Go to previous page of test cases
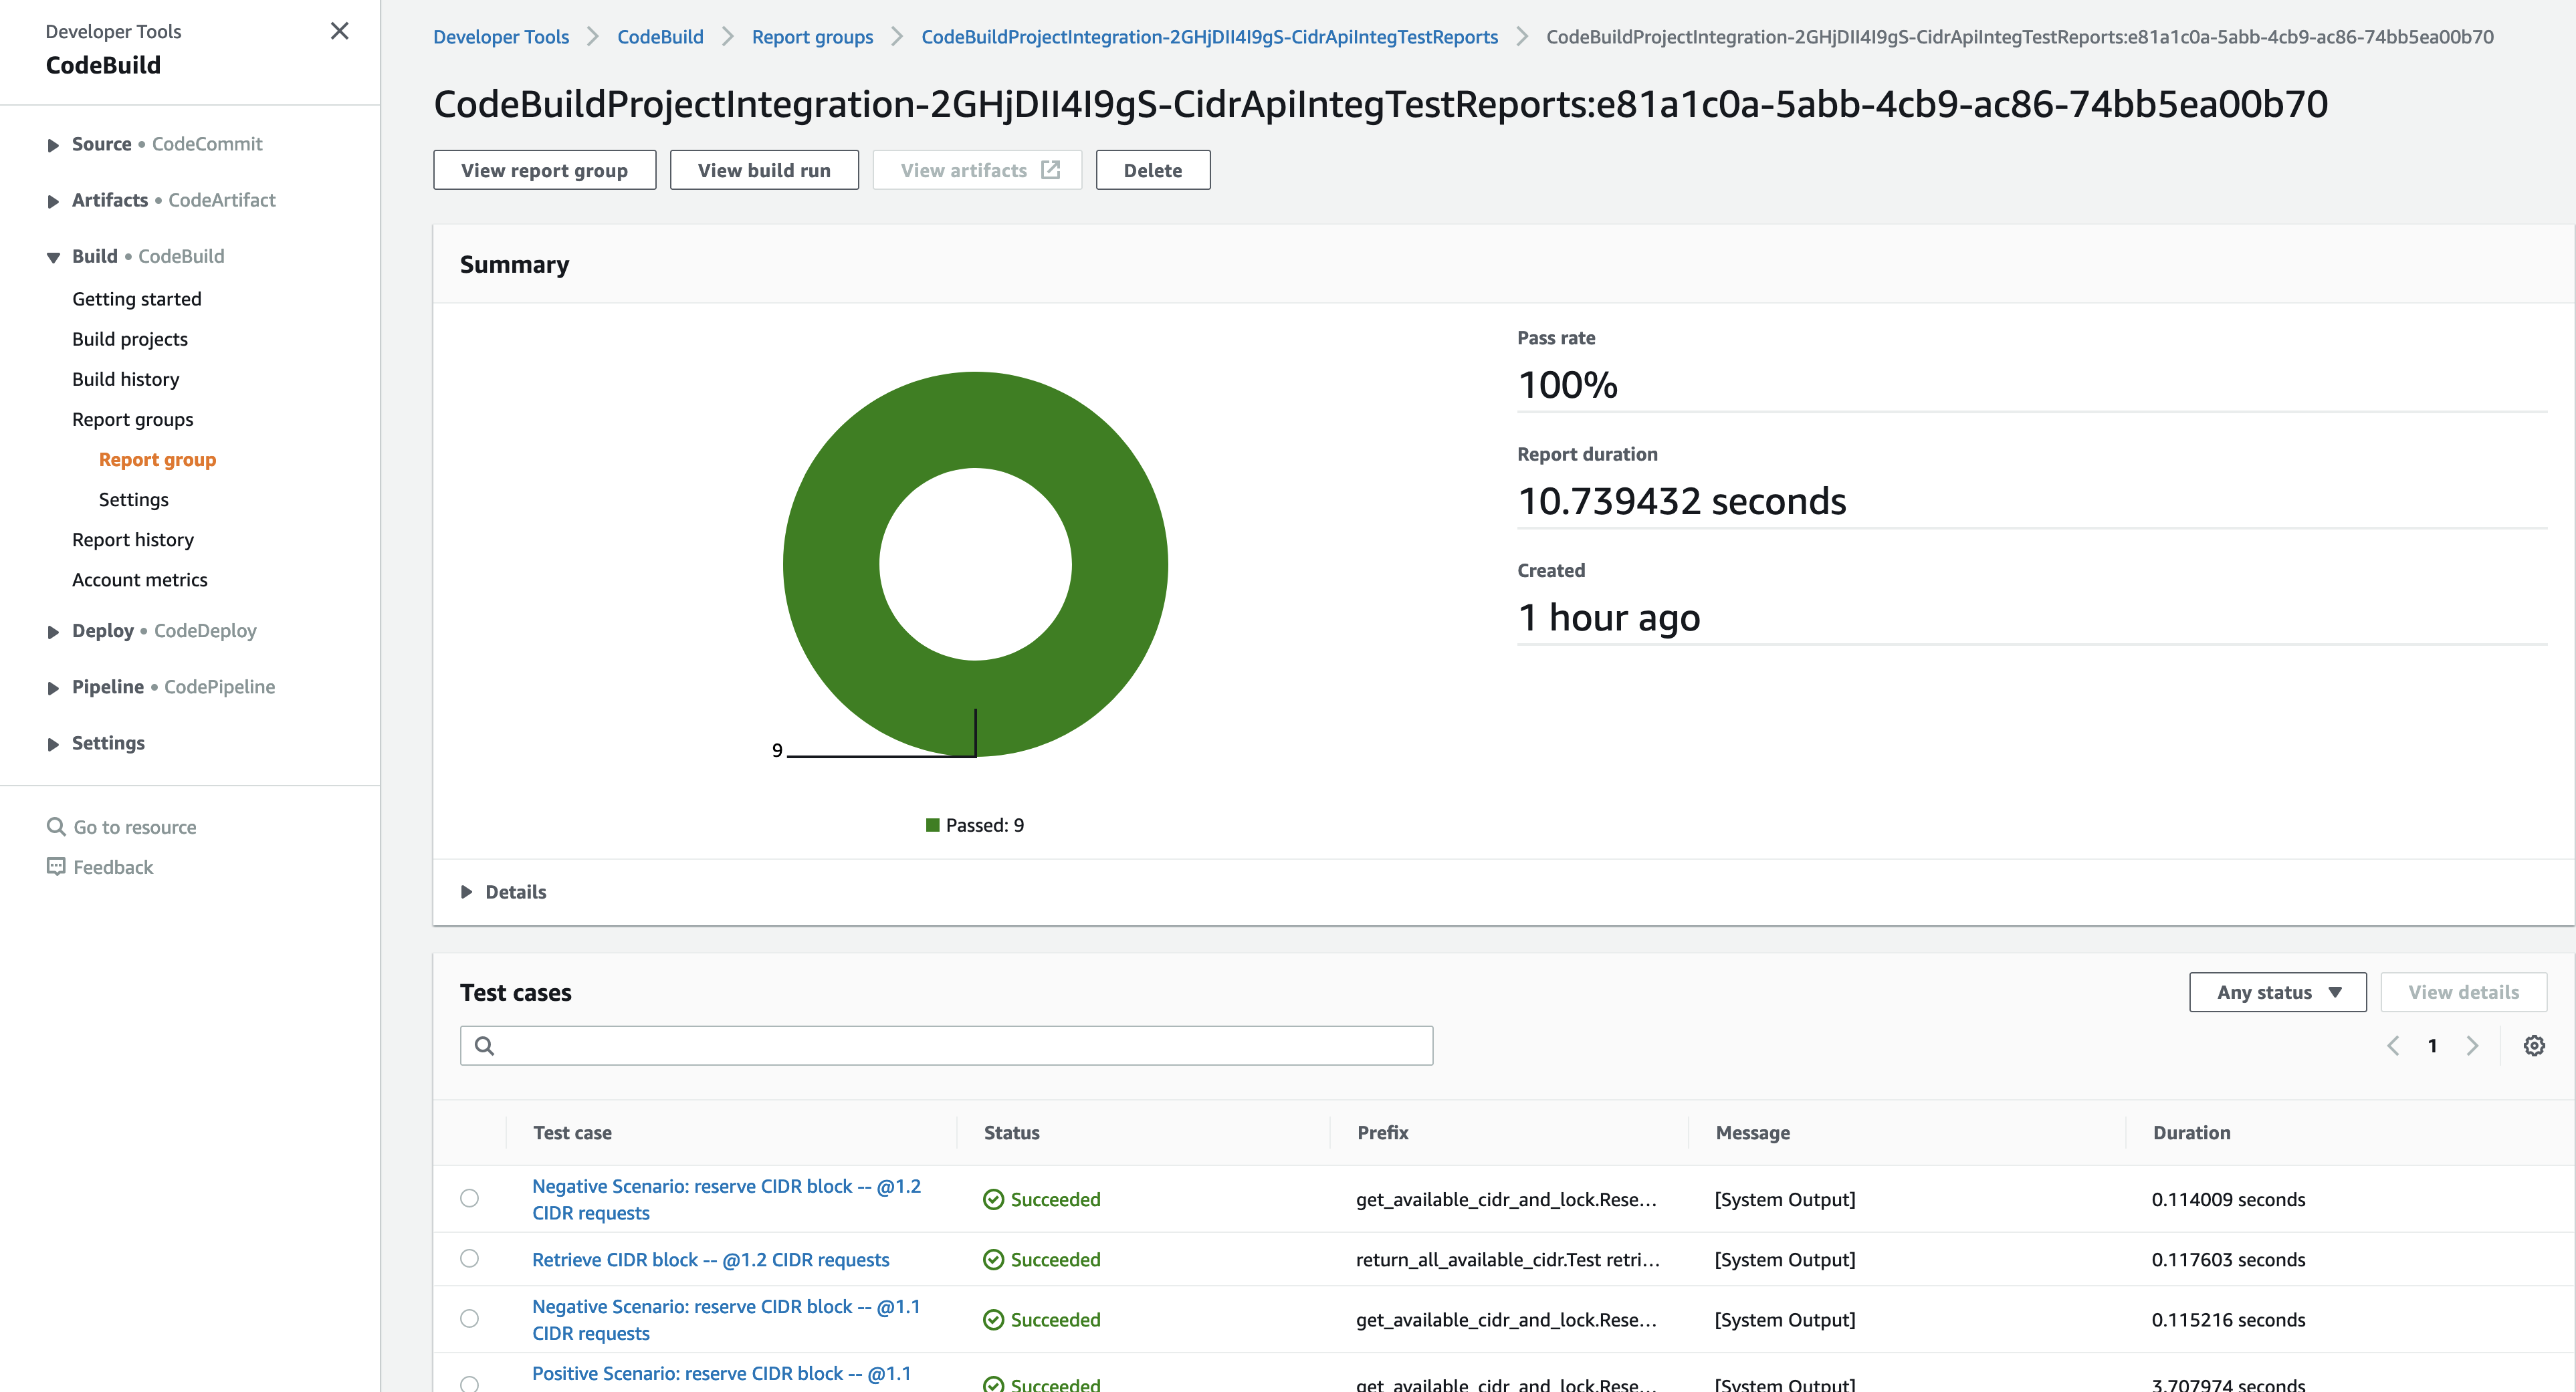Screen dimensions: 2576x1392 pyautogui.click(x=2393, y=1046)
